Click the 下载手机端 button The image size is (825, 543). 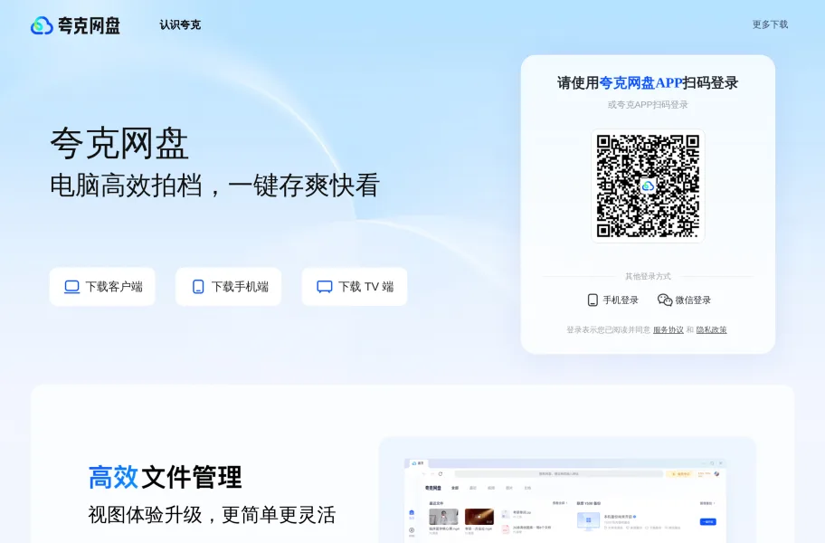(228, 286)
